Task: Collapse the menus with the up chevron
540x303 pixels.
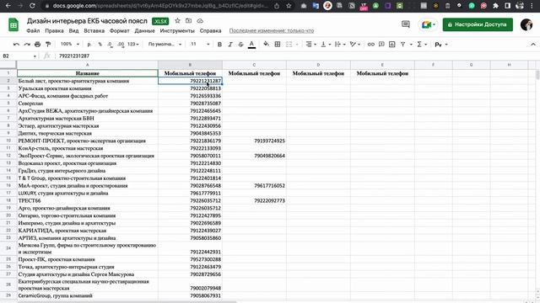Action: (x=532, y=45)
